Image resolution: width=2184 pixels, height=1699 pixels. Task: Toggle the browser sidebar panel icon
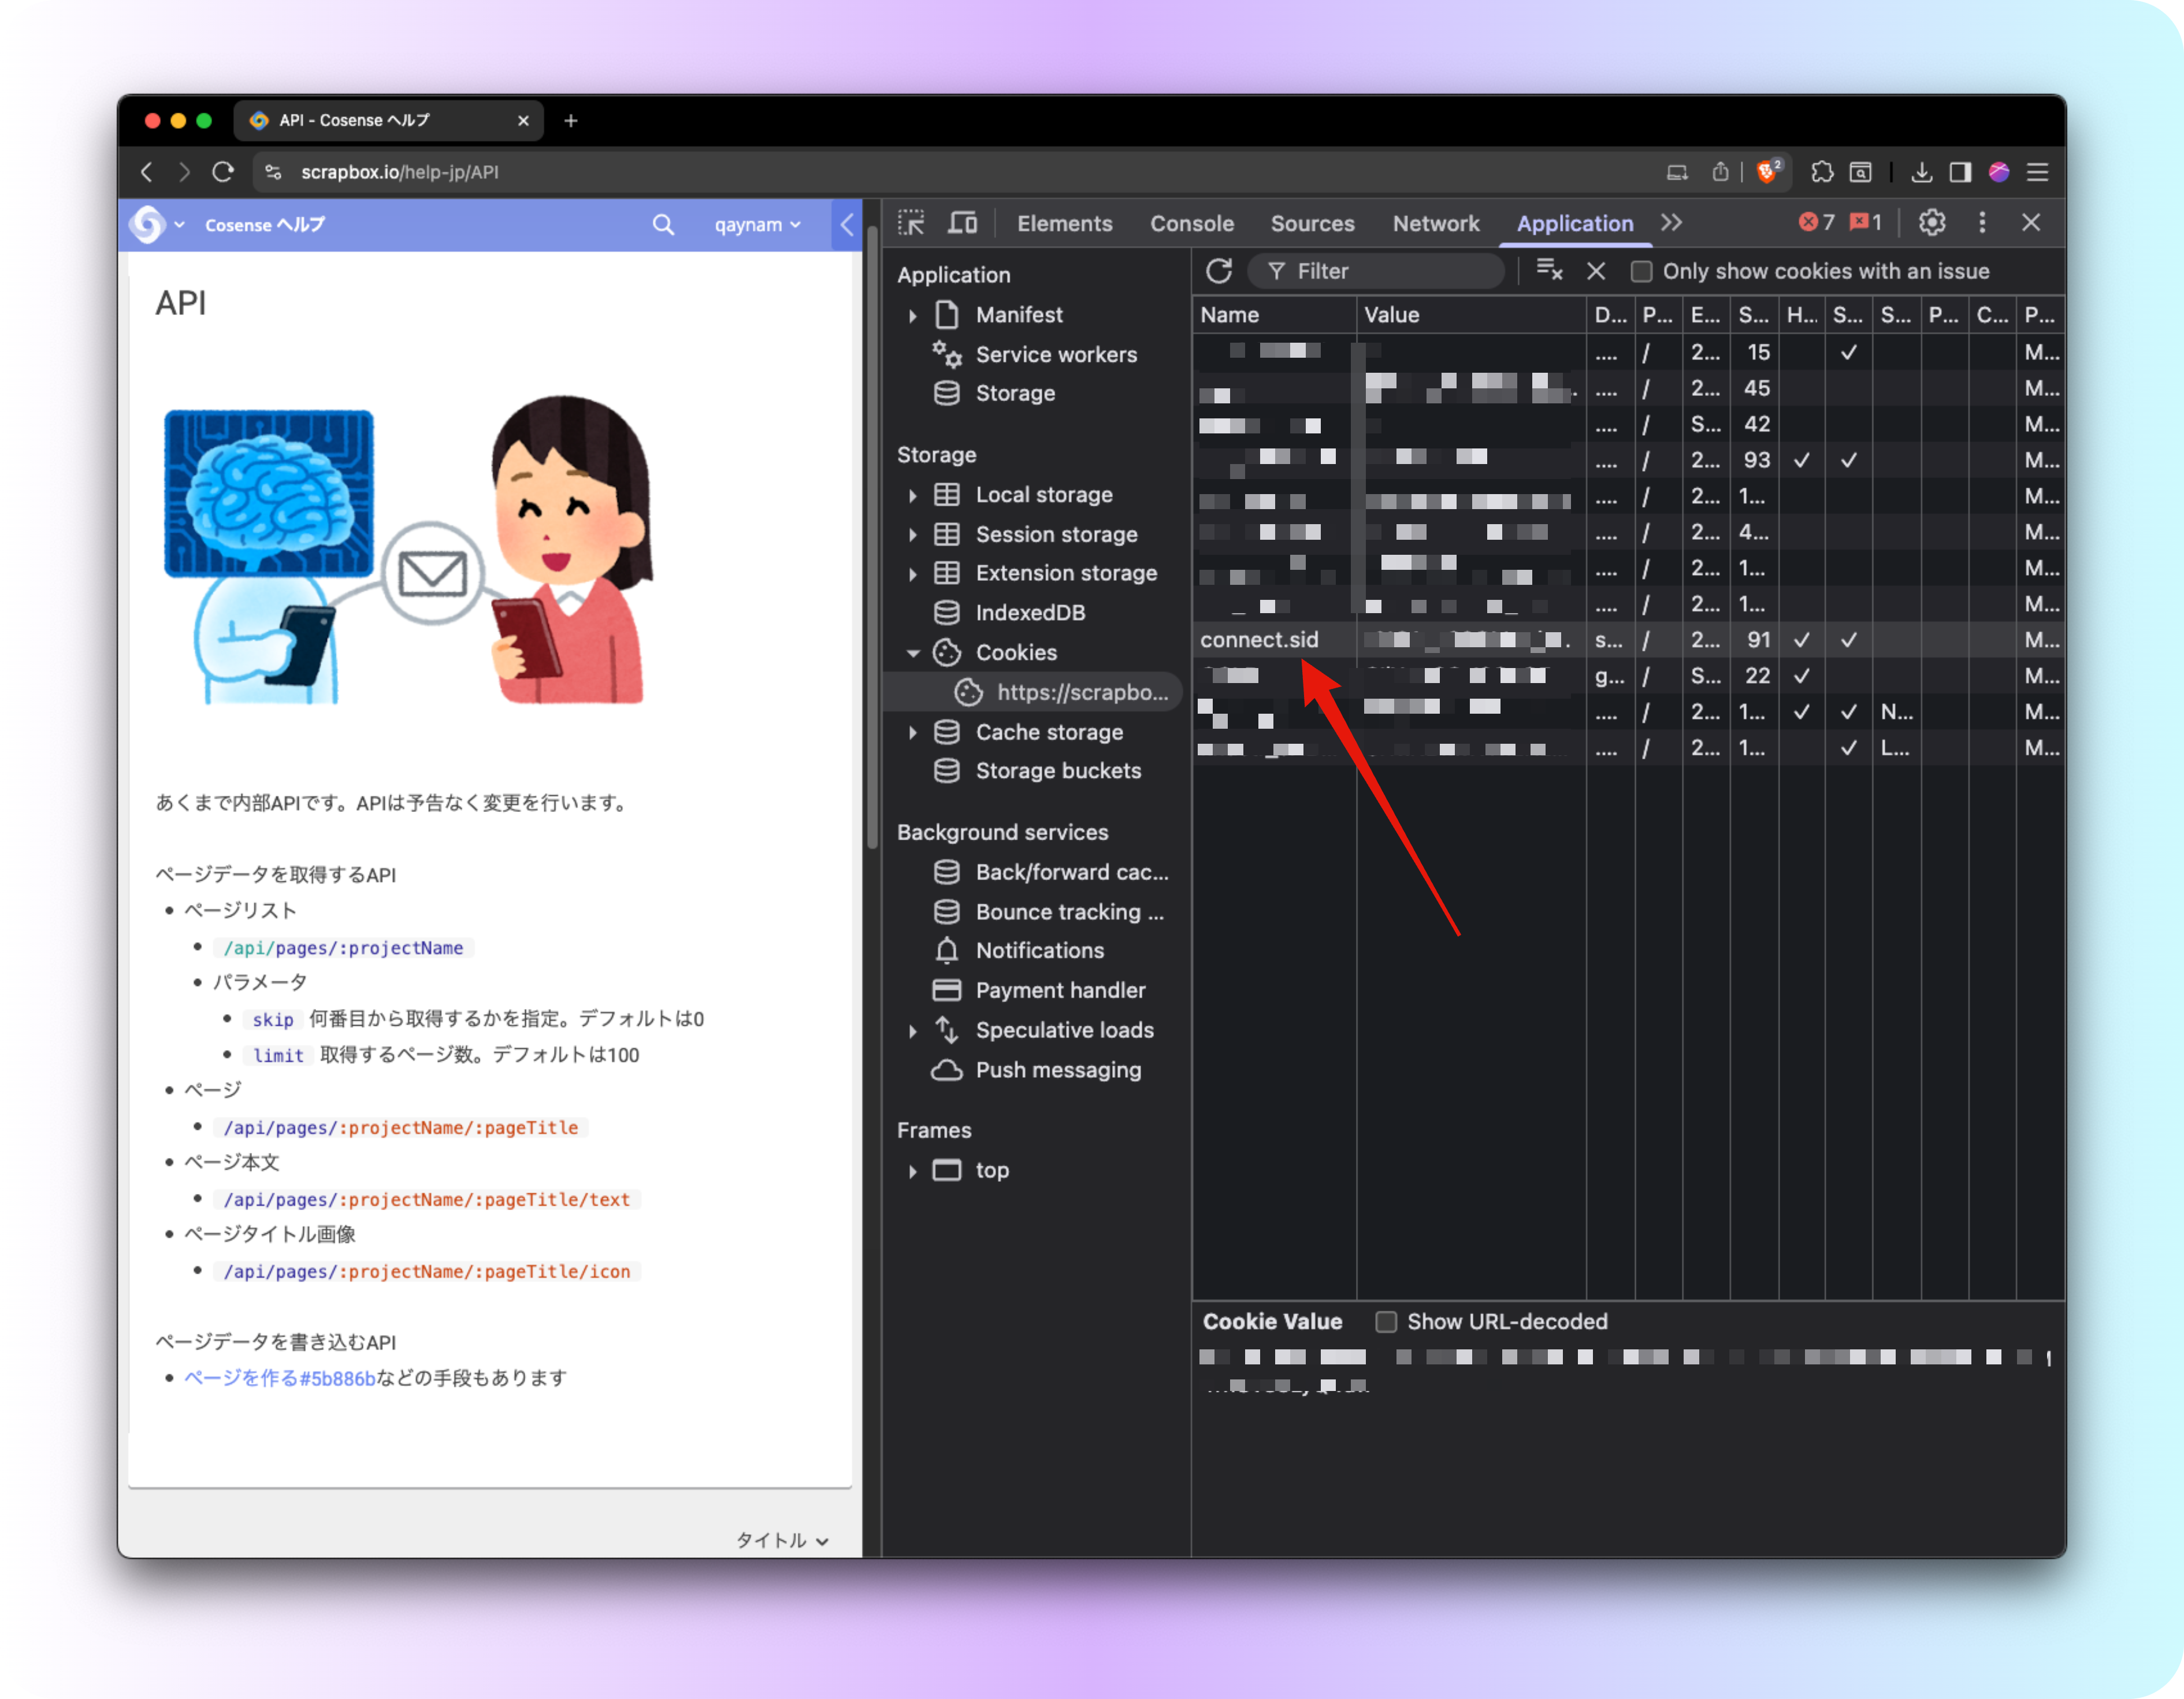pos(1960,172)
